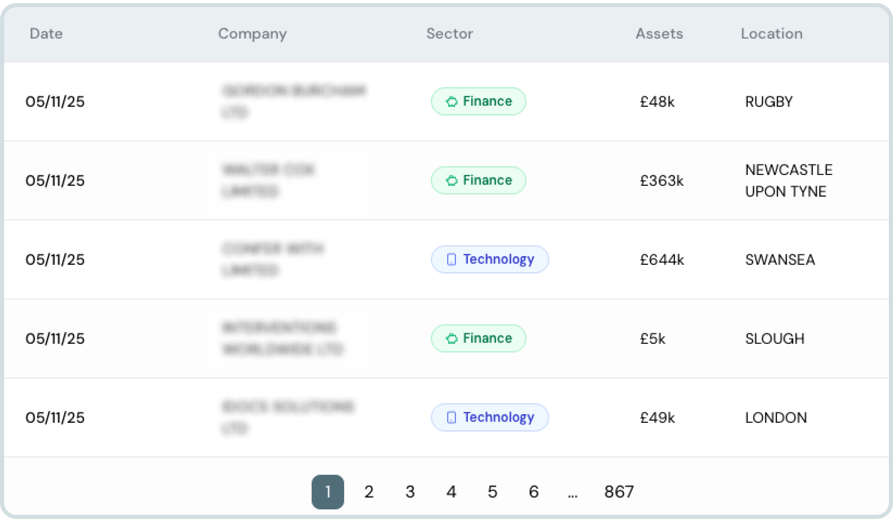Image resolution: width=893 pixels, height=522 pixels.
Task: Jump to page 5
Action: click(x=493, y=492)
